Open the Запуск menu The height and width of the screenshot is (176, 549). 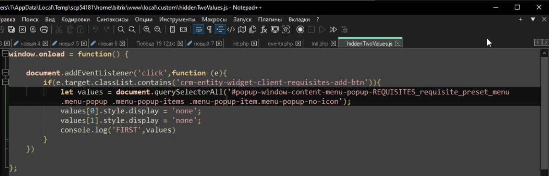(x=242, y=19)
